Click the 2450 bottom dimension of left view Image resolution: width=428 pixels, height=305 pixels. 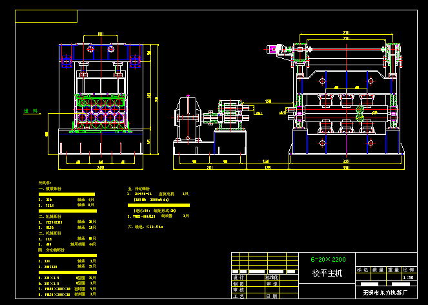click(x=100, y=167)
